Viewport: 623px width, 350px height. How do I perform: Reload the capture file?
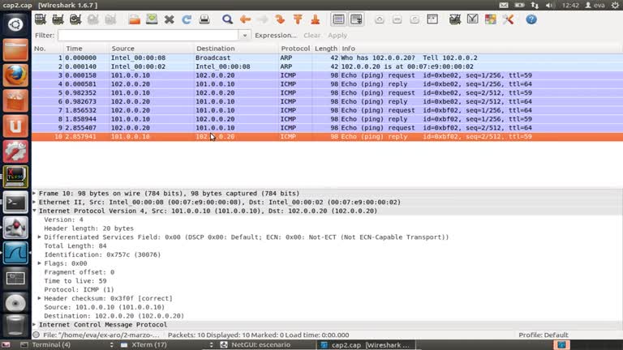pyautogui.click(x=187, y=19)
